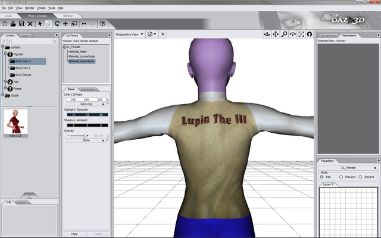The width and height of the screenshot is (381, 238).
Task: Activate the bone pose tool
Action: (49, 24)
